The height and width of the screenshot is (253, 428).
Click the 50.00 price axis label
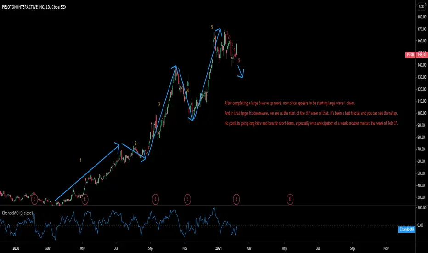coord(422,173)
